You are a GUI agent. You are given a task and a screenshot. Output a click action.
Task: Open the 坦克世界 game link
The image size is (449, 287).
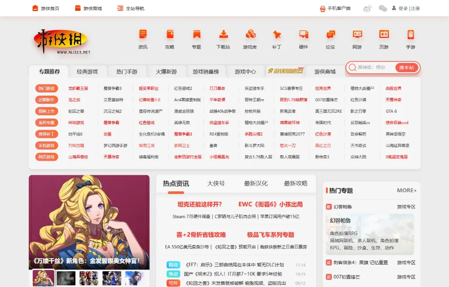tap(323, 88)
